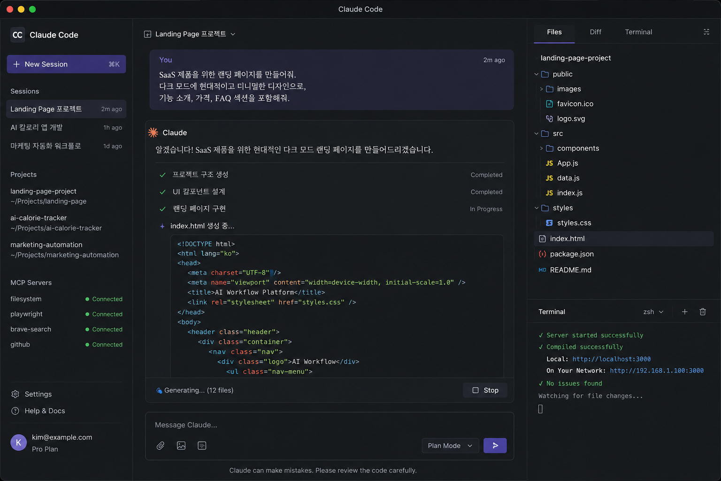Viewport: 721px width, 481px height.
Task: Click the sparkle icon beside index.html 생성 중
Action: 162,226
